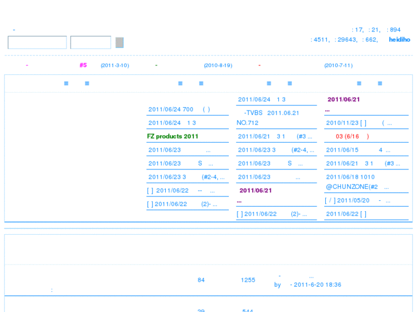Focus the second, shorter login field
Screen dimensions: 417x312
[x=91, y=42]
